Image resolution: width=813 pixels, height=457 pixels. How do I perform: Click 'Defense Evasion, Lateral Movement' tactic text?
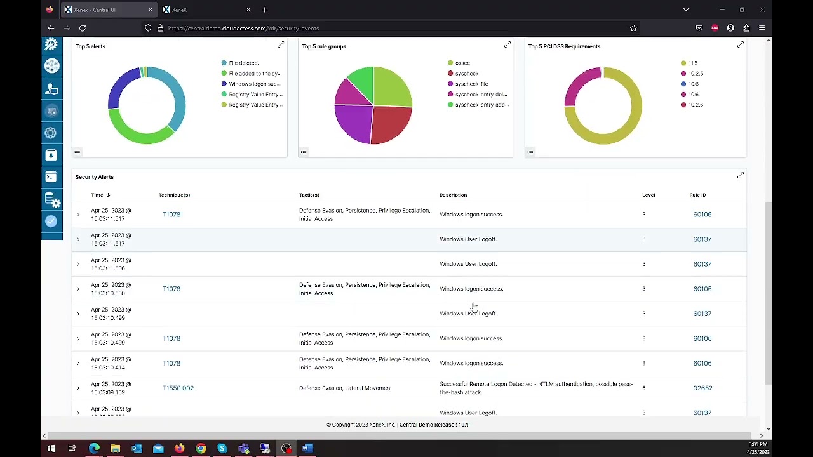pyautogui.click(x=345, y=388)
